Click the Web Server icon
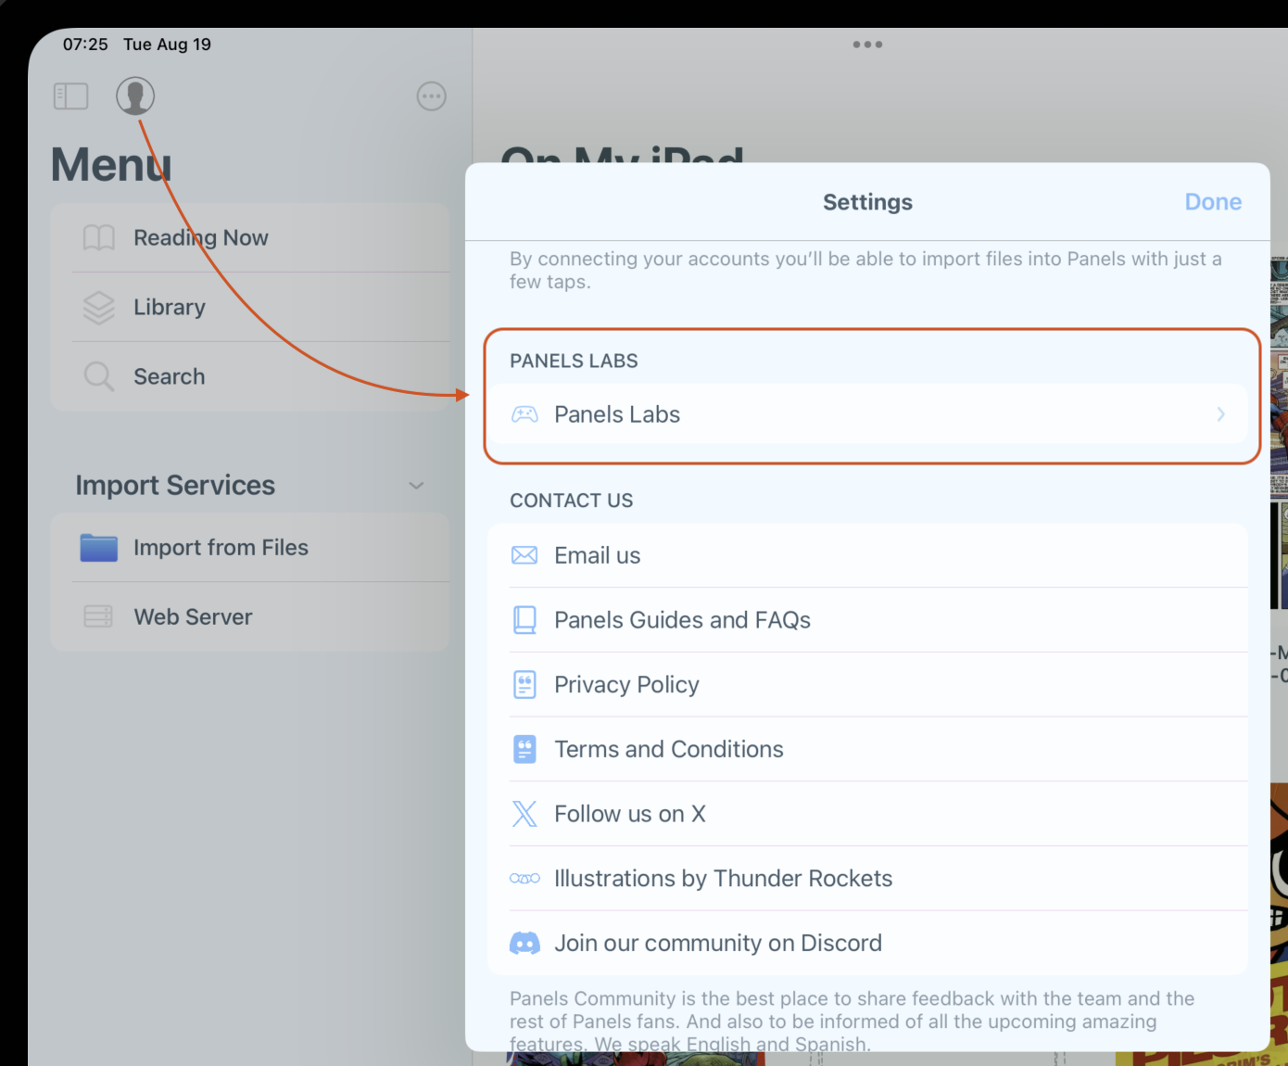1288x1066 pixels. pos(98,616)
